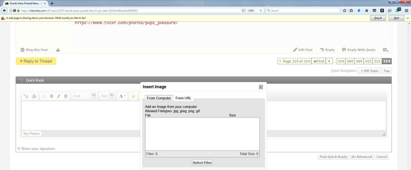Click the green padlock security icon
411x170 pixels.
coord(18,11)
